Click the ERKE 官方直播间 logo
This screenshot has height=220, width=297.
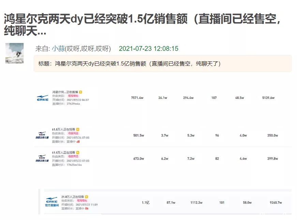(52, 202)
